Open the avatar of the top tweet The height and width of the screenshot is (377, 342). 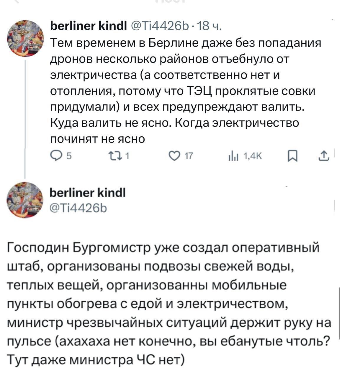(25, 39)
